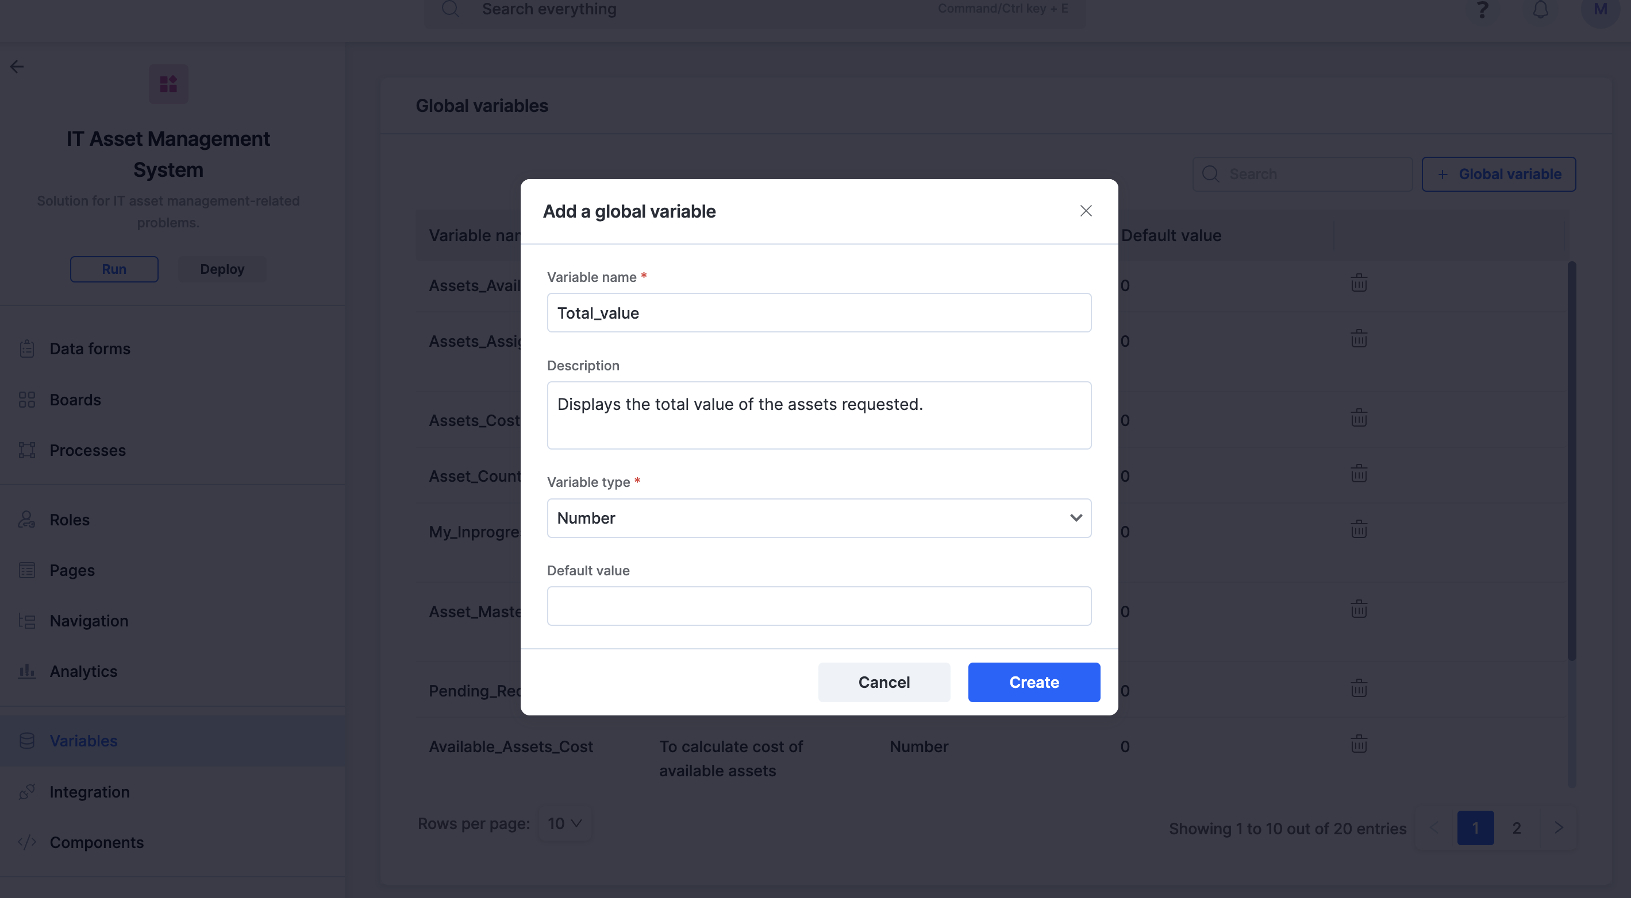Click the Create button
1631x898 pixels.
pos(1034,682)
